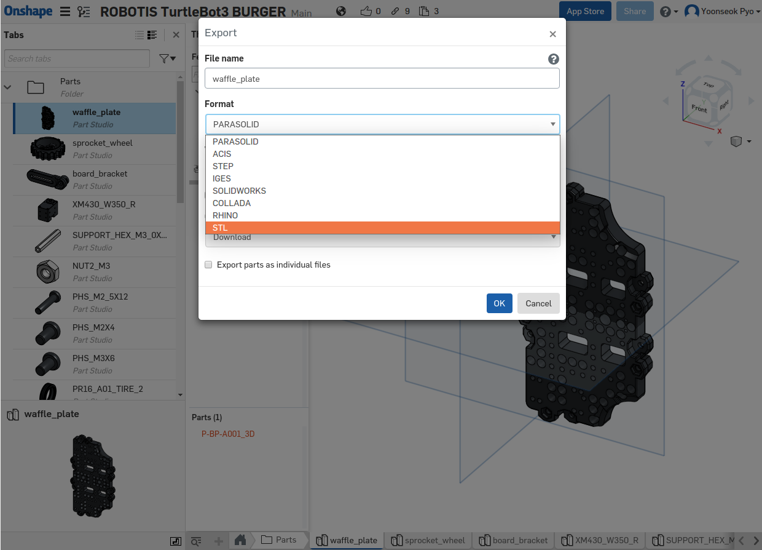The width and height of the screenshot is (762, 550).
Task: Switch tabs panel to detailed list view
Action: coord(152,35)
